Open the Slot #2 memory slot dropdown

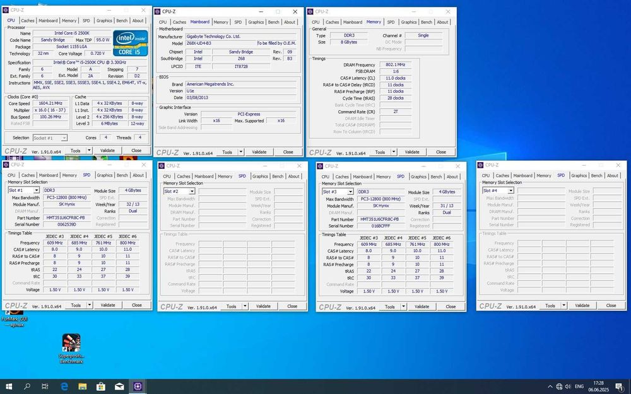(x=192, y=192)
